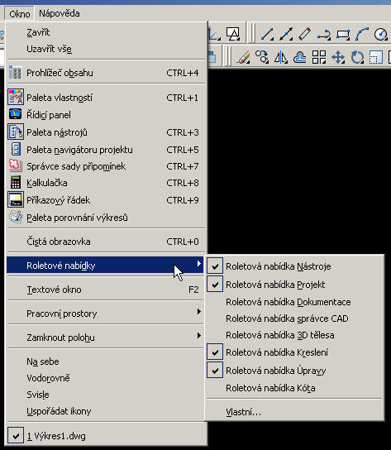Open the Nápověda menu
The image size is (391, 450).
(x=60, y=13)
